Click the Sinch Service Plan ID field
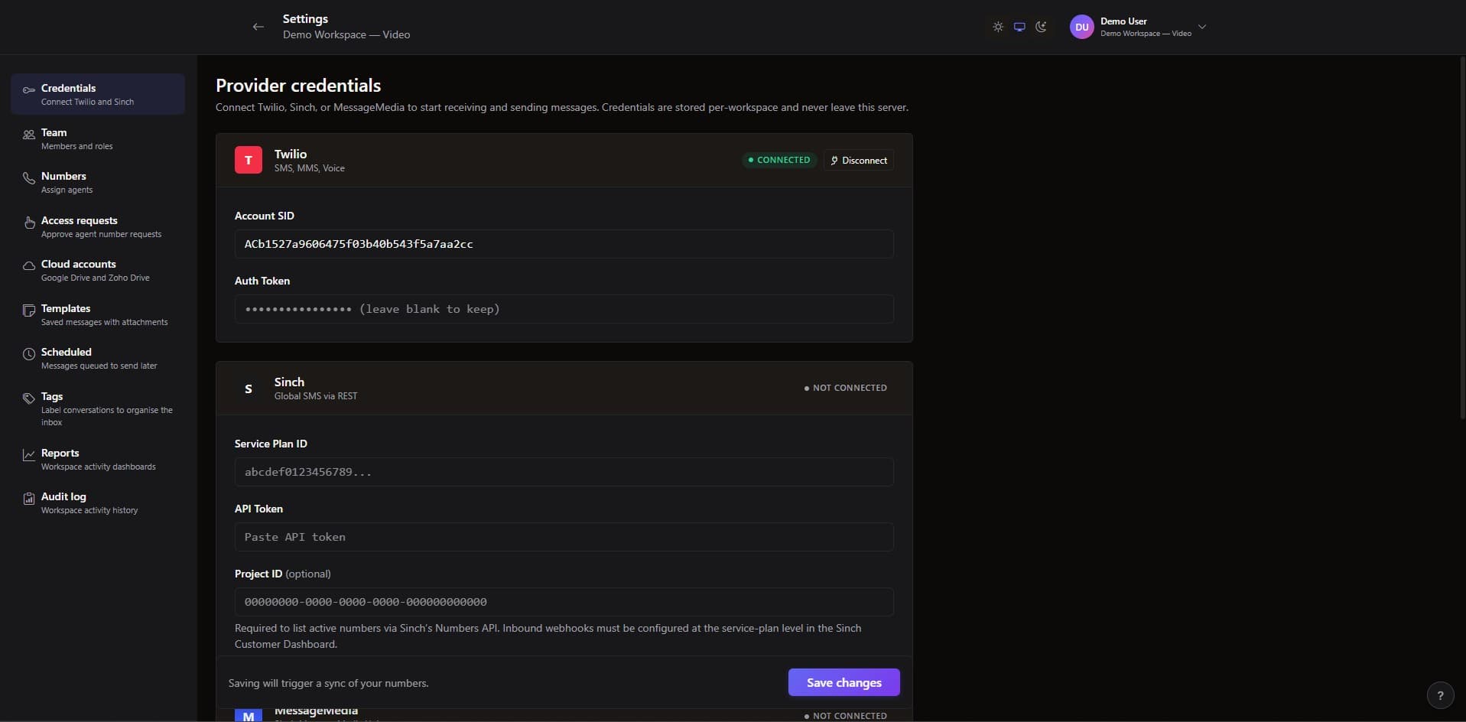The width and height of the screenshot is (1466, 722). 564,472
